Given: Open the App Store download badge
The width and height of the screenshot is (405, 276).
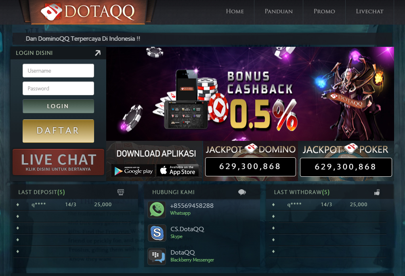Looking at the screenshot, I should pyautogui.click(x=177, y=171).
